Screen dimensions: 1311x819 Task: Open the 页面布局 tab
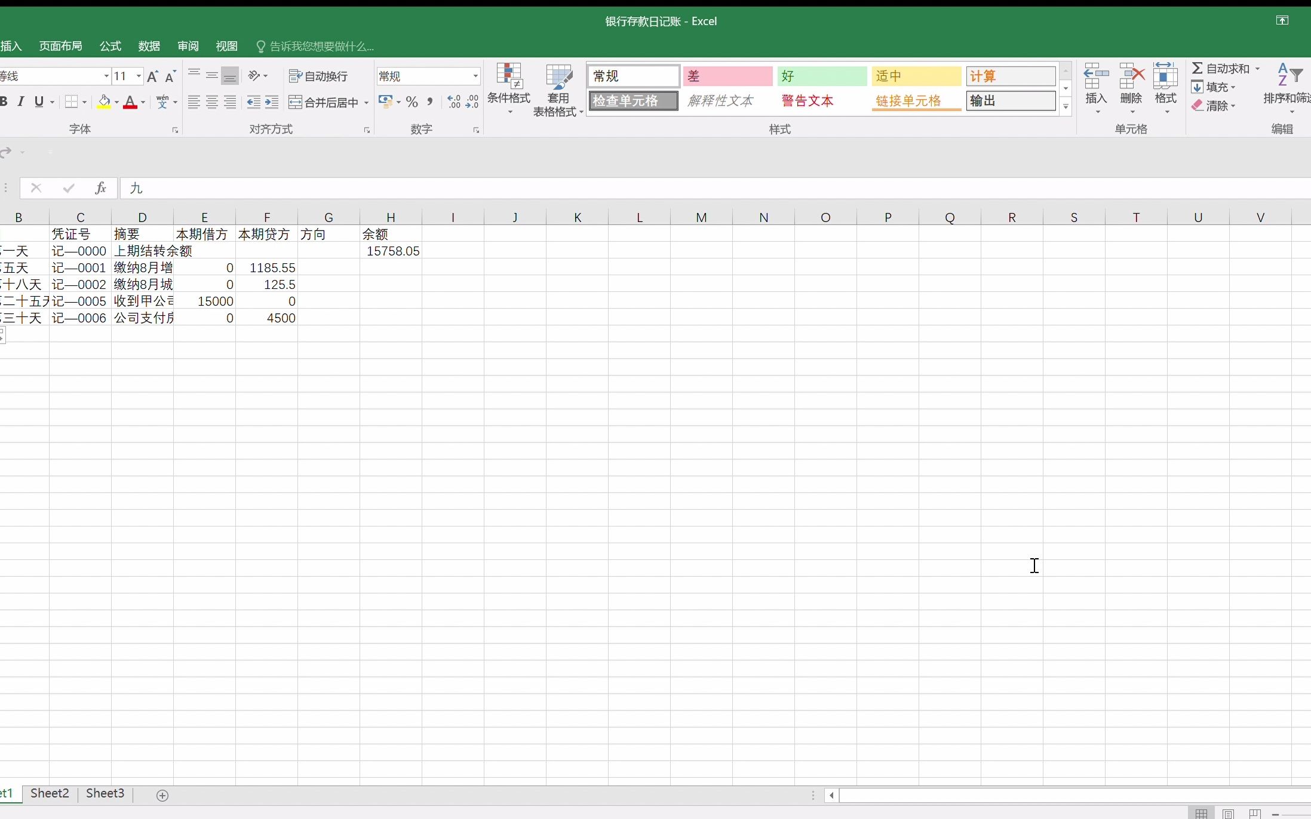60,46
